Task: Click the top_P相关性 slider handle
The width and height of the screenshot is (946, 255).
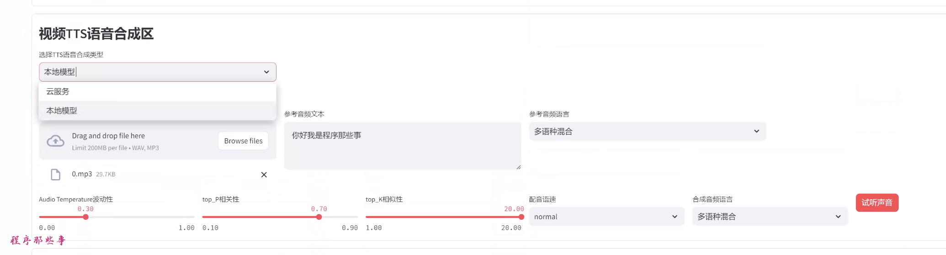Action: (x=319, y=217)
